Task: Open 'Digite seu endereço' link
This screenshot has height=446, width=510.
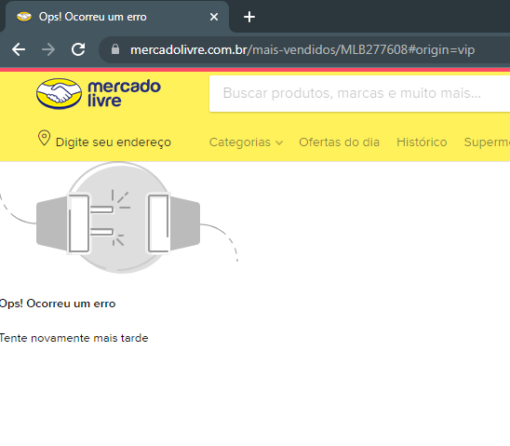Action: pyautogui.click(x=114, y=142)
